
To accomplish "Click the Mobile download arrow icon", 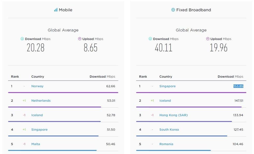I will click(x=22, y=39).
